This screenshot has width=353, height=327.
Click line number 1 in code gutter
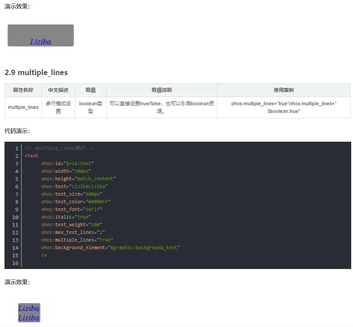[x=17, y=148]
